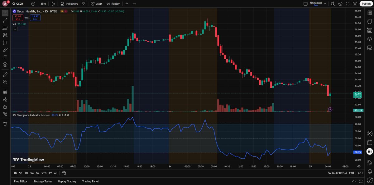The image size is (374, 185).
Task: Open the Indicators dialog
Action: 69,4
